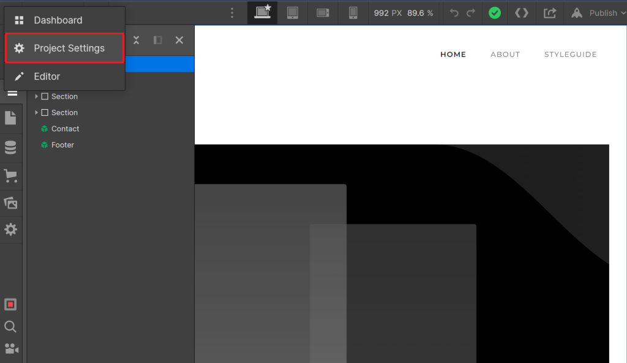
Task: Open Project Settings menu entry
Action: click(64, 48)
